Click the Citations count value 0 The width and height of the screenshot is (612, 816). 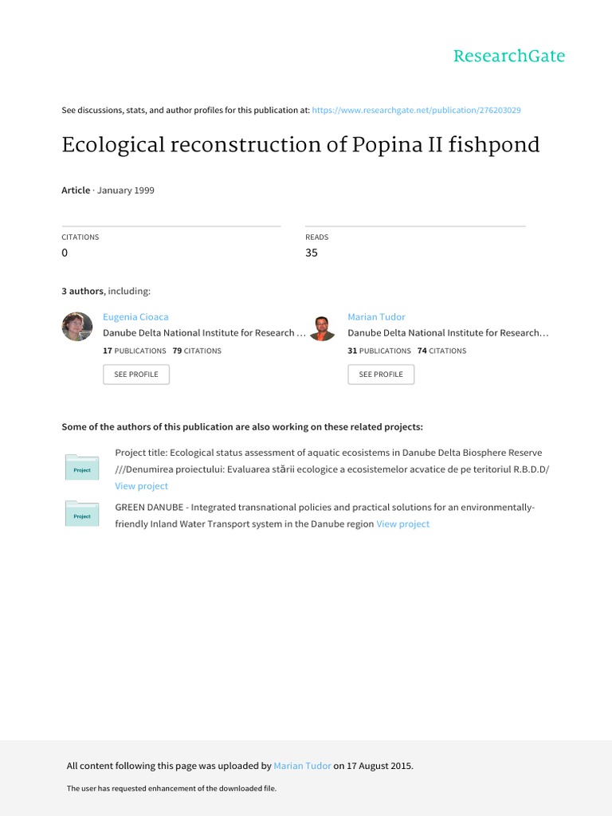coord(65,253)
